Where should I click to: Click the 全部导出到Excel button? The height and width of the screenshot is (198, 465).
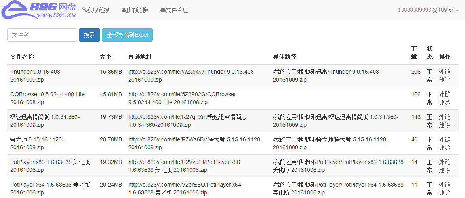(x=127, y=35)
